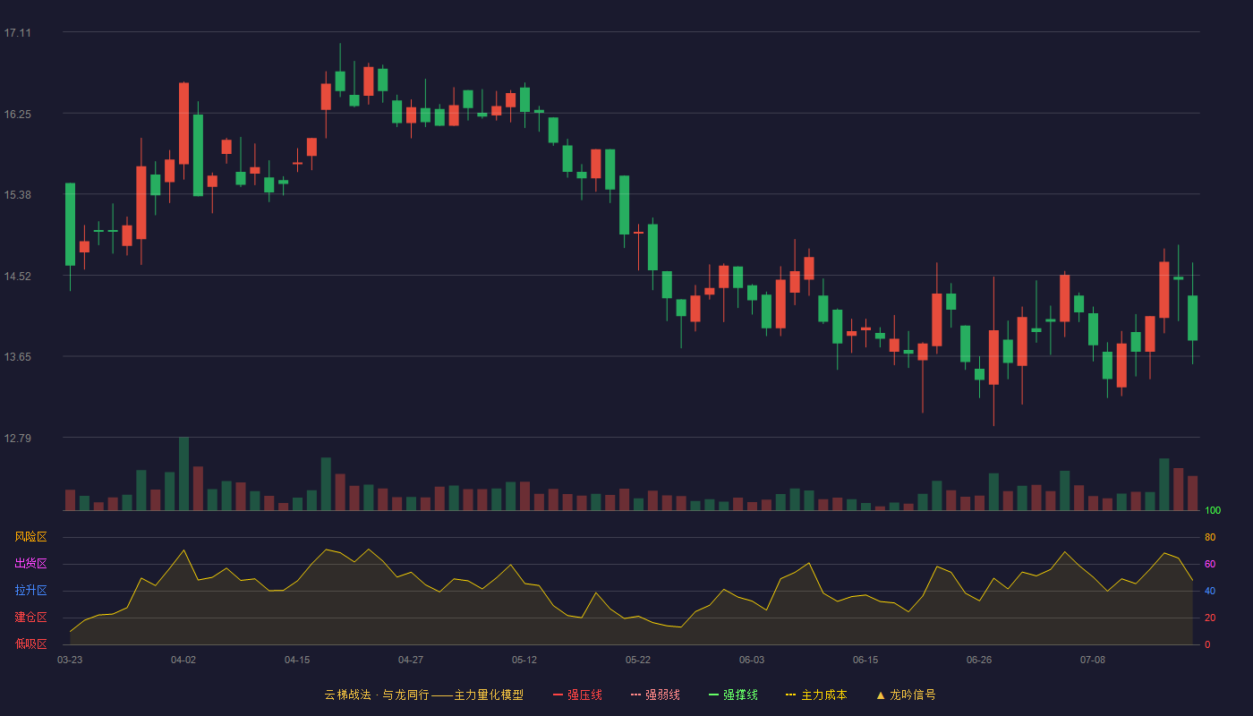Click the 14.52 price axis label
This screenshot has width=1253, height=716.
point(17,277)
